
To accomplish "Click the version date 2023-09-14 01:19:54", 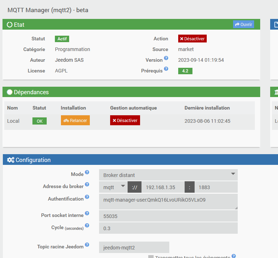I will (x=201, y=60).
